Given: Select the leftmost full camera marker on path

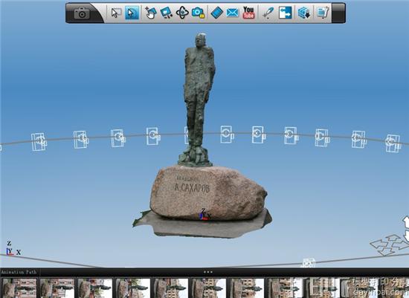Looking at the screenshot, I should (39, 142).
